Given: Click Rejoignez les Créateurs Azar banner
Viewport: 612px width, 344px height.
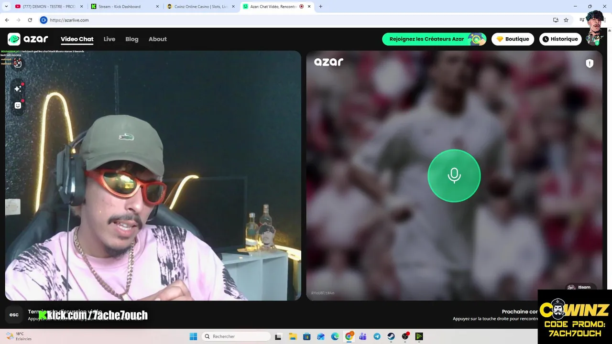Looking at the screenshot, I should pos(434,39).
